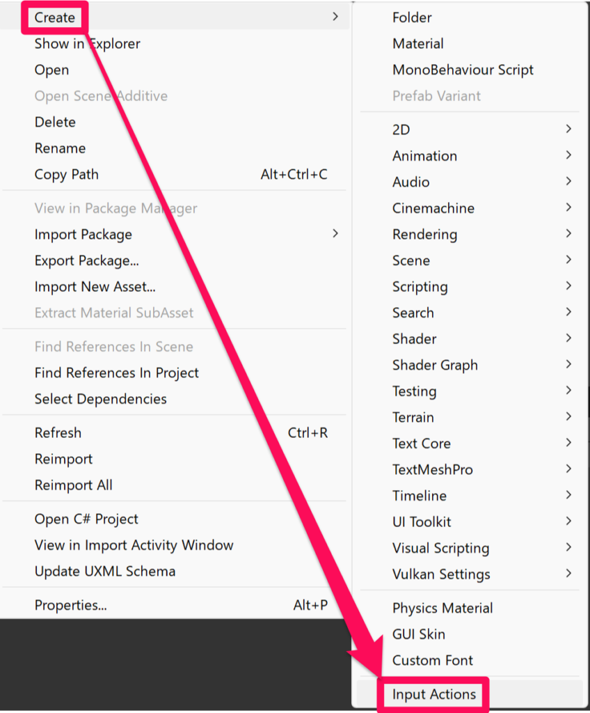Select Copy Path menu item
Image resolution: width=590 pixels, height=713 pixels.
[x=67, y=175]
